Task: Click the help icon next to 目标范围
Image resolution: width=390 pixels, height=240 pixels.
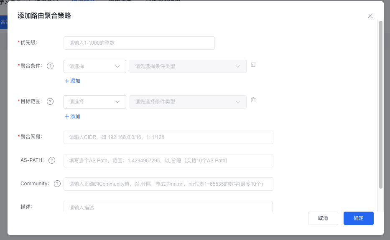Action: [50, 101]
